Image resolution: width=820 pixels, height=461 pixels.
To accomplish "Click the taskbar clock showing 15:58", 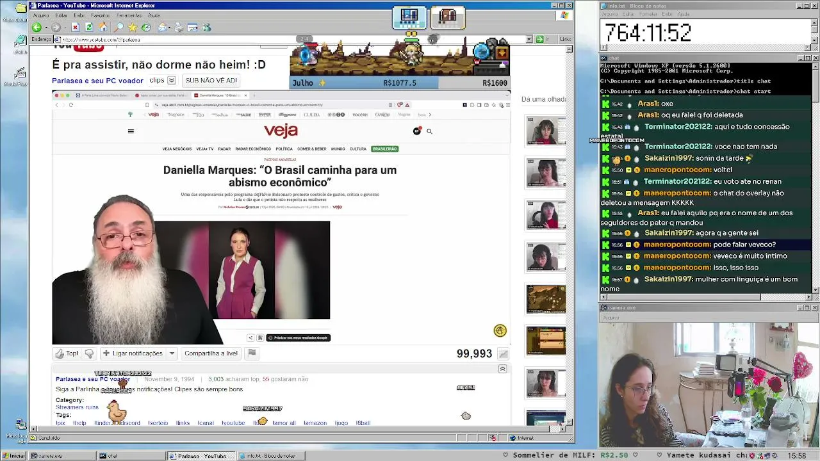I will [x=797, y=456].
